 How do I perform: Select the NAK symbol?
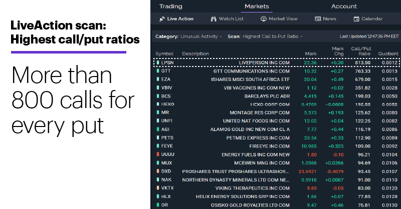point(166,179)
